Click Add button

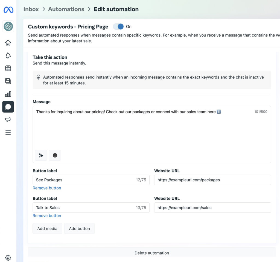(79, 228)
